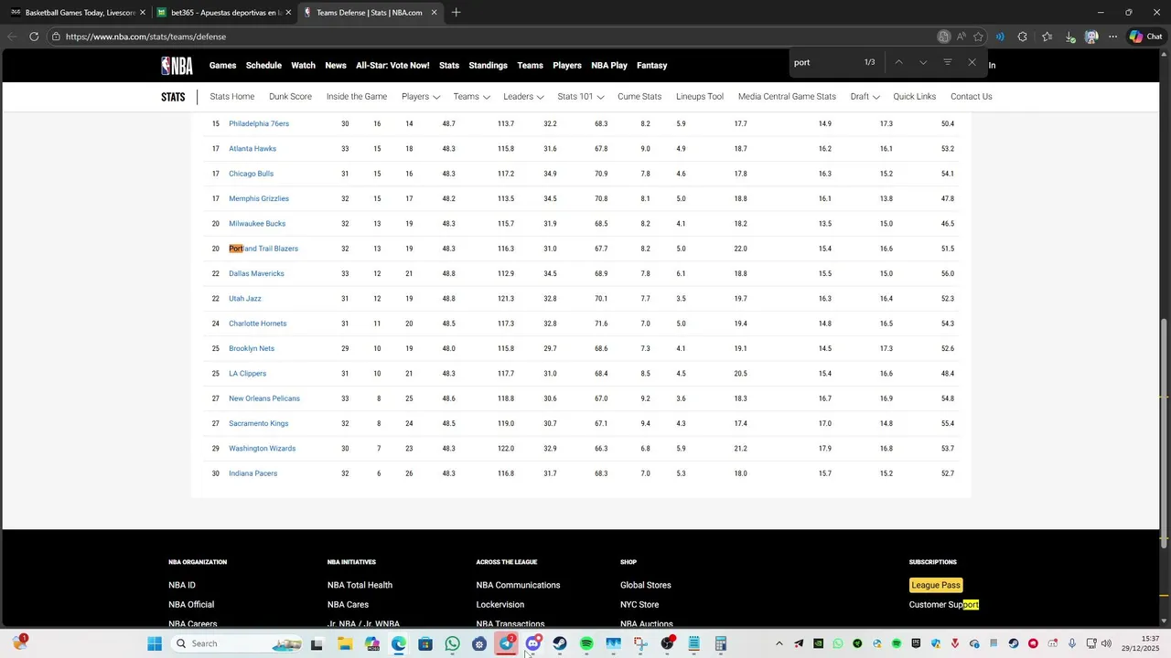Open Microsoft Edge taskbar icon
The height and width of the screenshot is (658, 1171).
399,643
